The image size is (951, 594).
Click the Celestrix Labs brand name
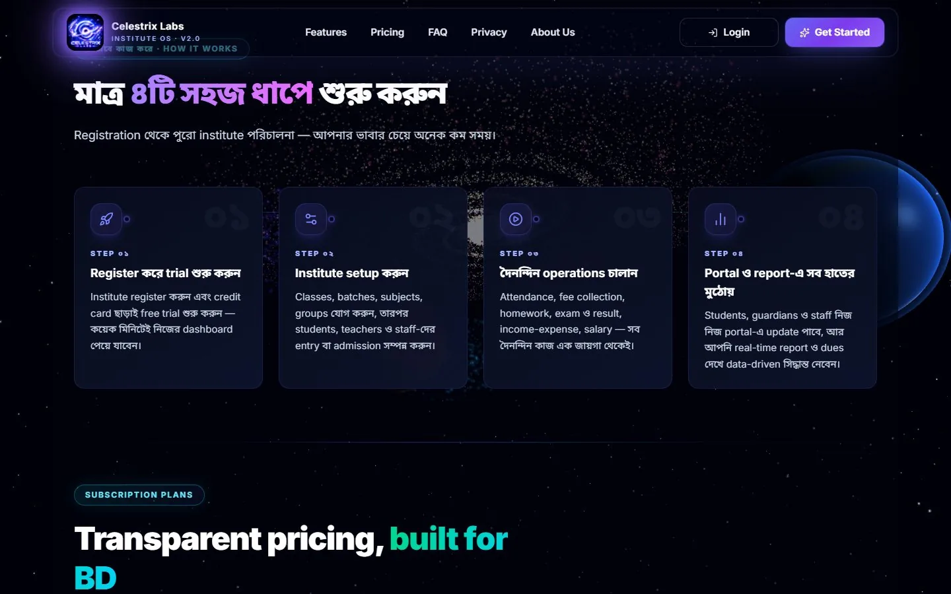pos(147,26)
